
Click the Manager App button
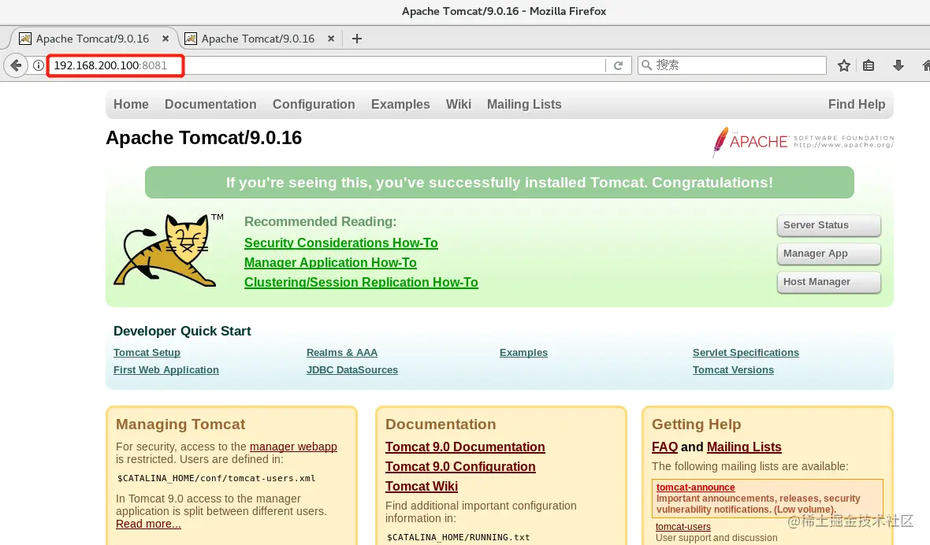(828, 254)
